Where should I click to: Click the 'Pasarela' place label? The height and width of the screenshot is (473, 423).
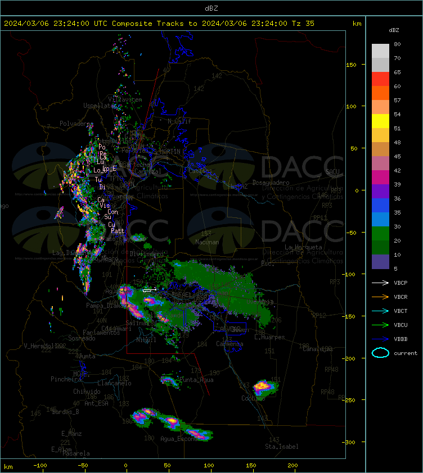point(76,453)
